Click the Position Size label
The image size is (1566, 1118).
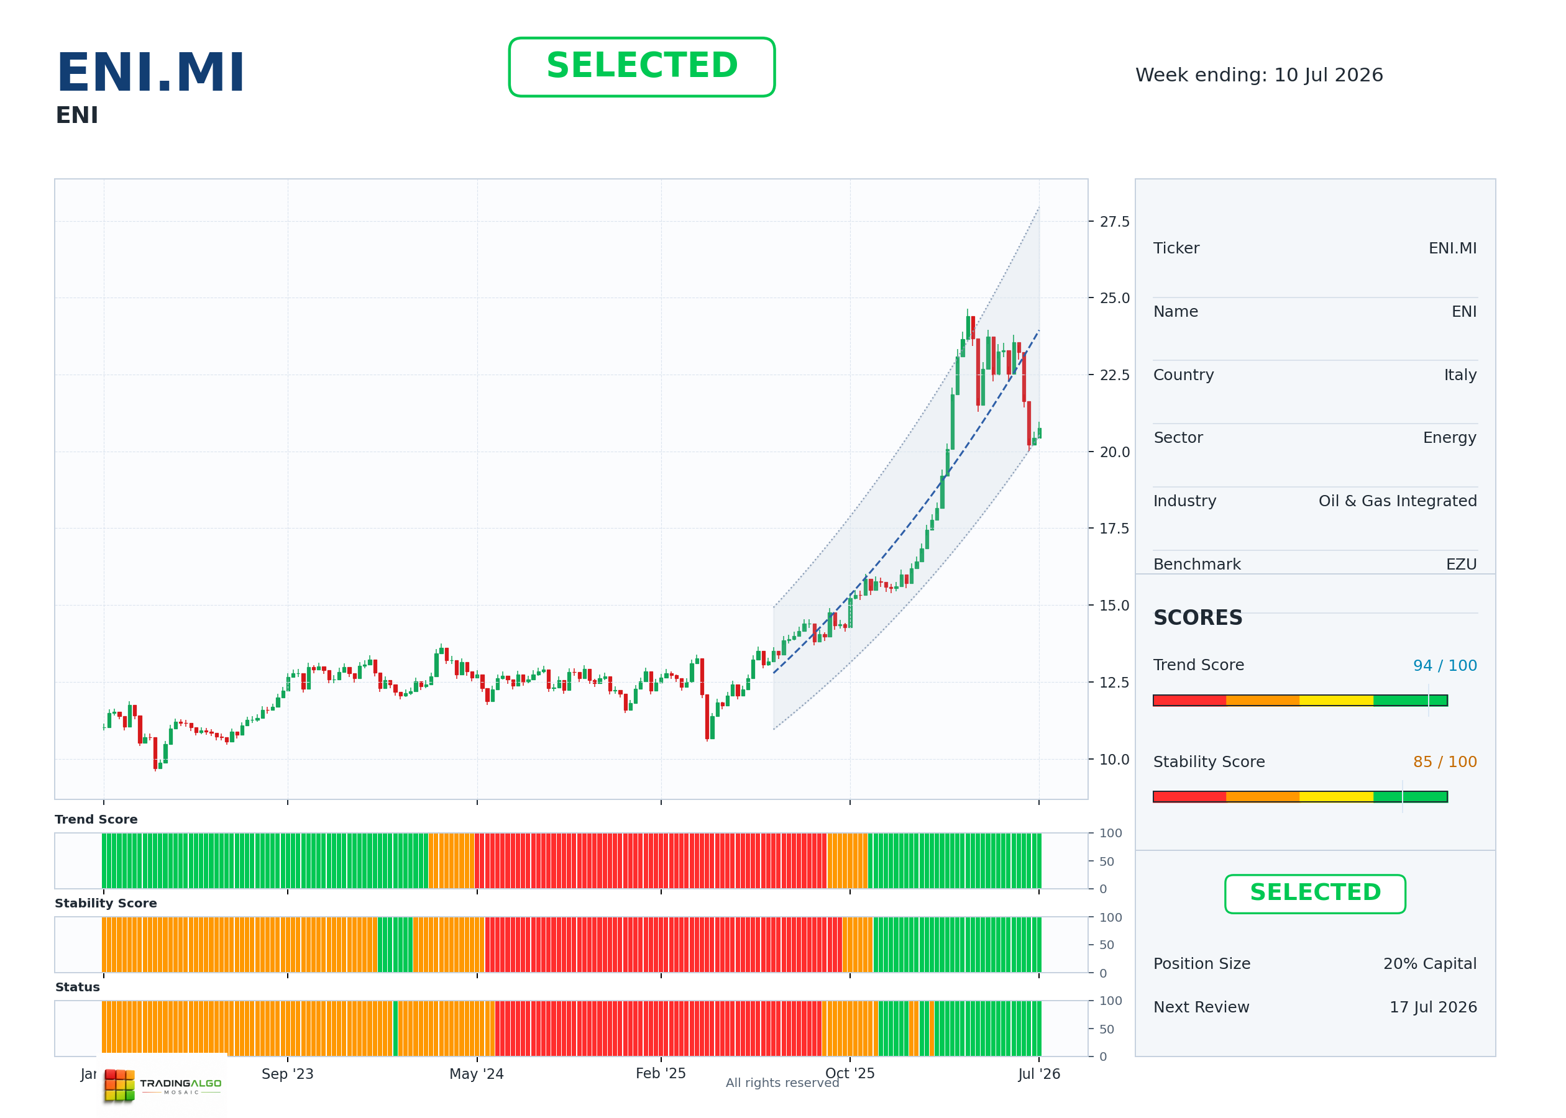(1202, 964)
